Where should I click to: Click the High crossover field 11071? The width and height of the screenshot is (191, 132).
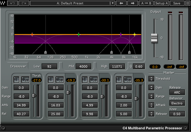(x=117, y=66)
